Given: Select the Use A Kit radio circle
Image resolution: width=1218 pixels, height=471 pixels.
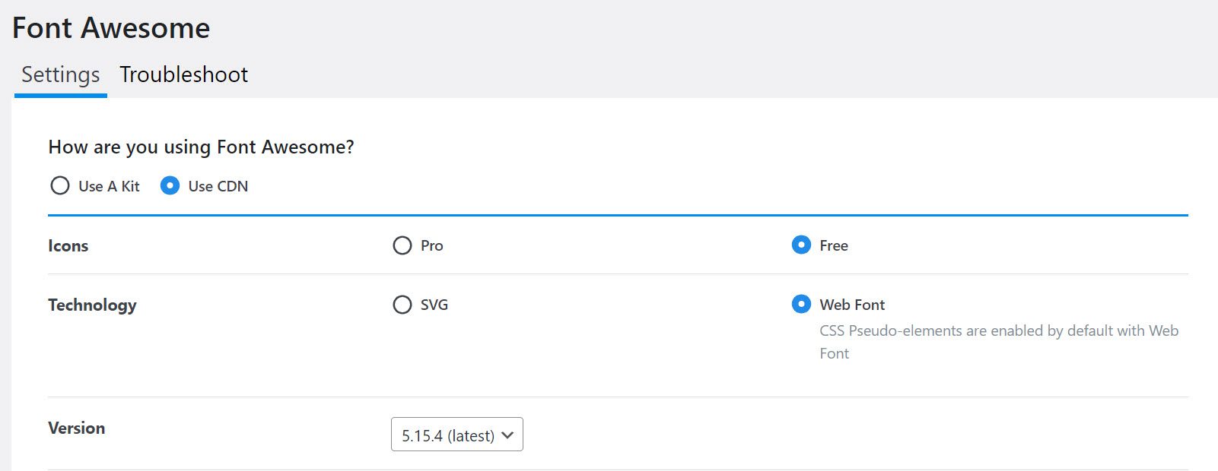Looking at the screenshot, I should pyautogui.click(x=59, y=186).
